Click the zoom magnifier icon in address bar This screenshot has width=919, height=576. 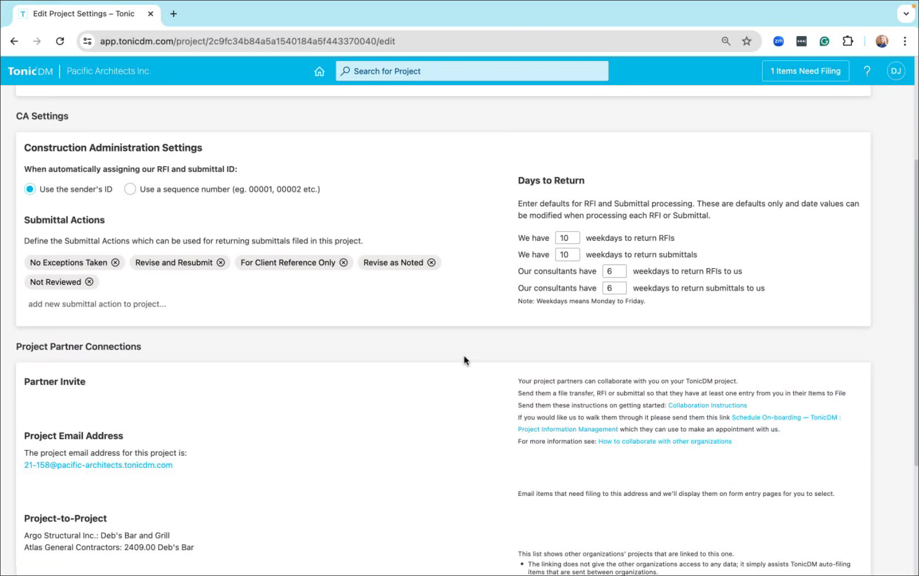click(726, 41)
